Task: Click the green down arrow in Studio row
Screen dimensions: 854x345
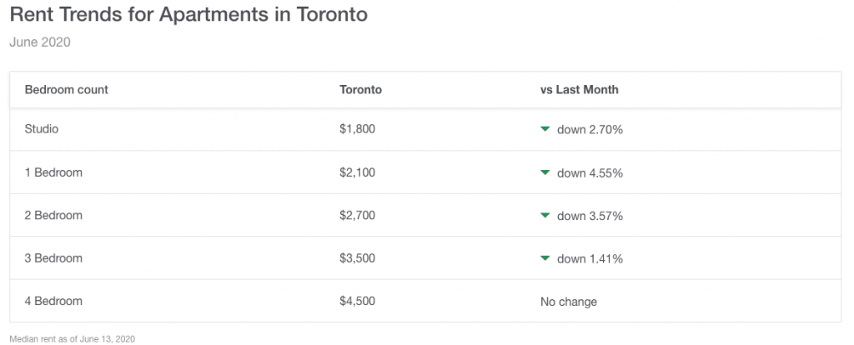Action: (x=545, y=129)
